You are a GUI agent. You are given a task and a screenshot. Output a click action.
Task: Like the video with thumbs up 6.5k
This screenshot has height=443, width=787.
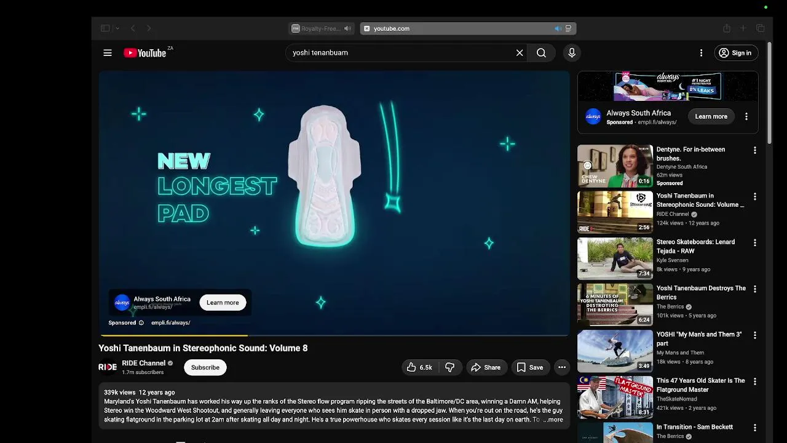tap(419, 367)
